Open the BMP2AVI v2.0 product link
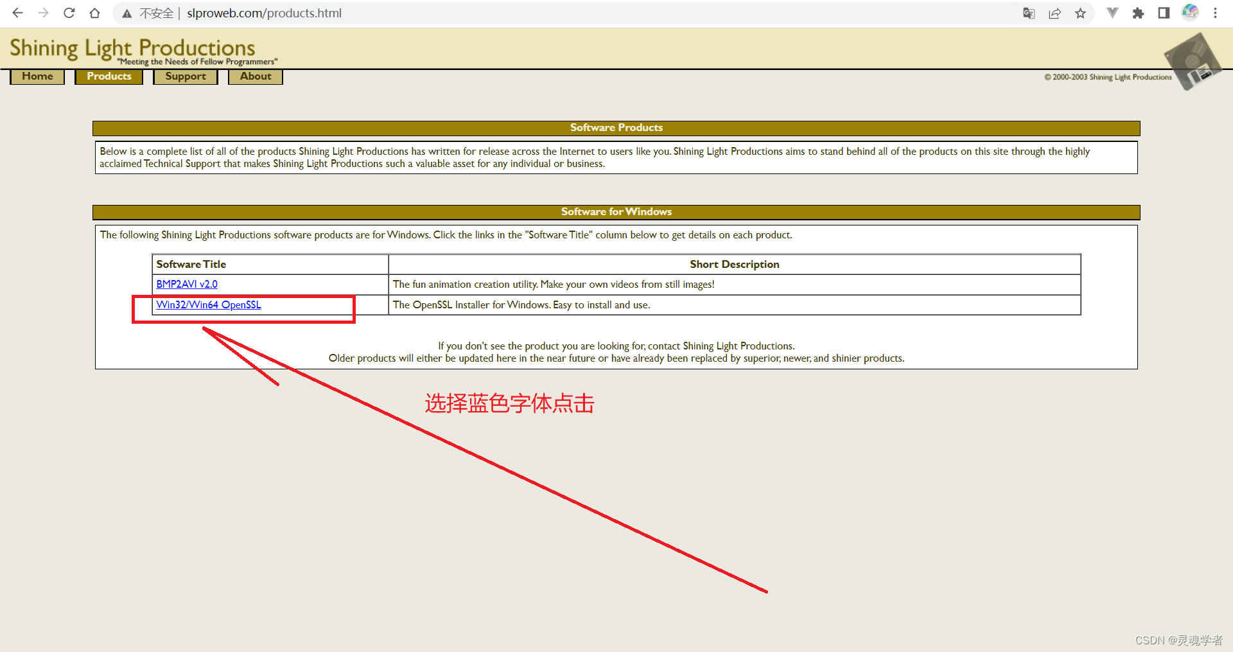Viewport: 1233px width, 652px height. (187, 284)
